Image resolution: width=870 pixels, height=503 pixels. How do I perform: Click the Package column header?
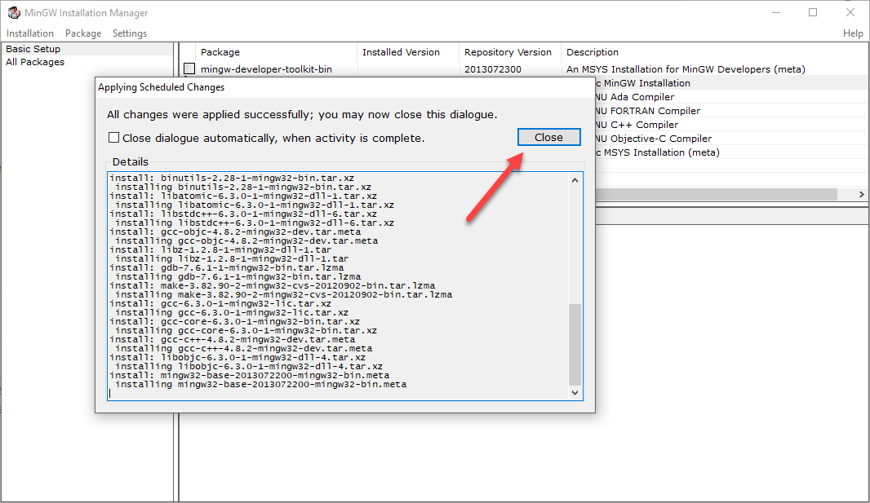tap(276, 52)
